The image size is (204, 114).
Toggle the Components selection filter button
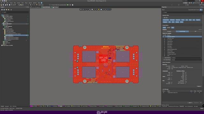(x=166, y=20)
